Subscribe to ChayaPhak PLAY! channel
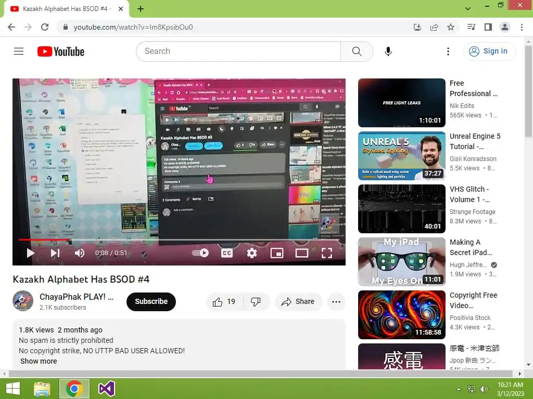This screenshot has height=399, width=533. point(151,302)
